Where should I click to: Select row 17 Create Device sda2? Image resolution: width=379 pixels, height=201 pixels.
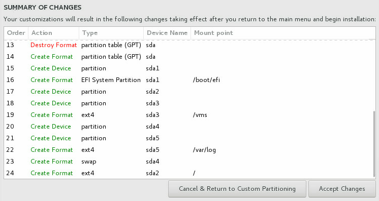188,92
